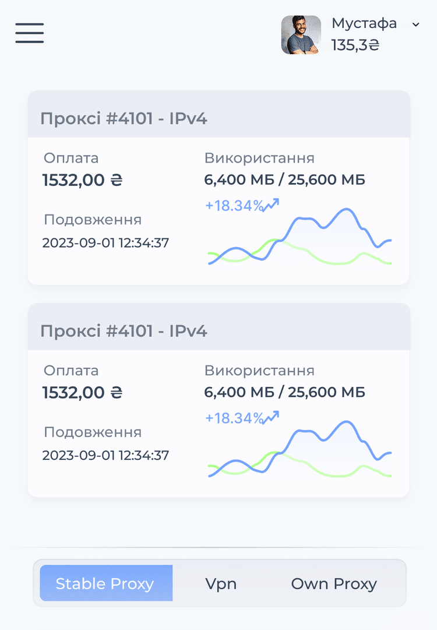Click the Використання label in first card

click(259, 158)
